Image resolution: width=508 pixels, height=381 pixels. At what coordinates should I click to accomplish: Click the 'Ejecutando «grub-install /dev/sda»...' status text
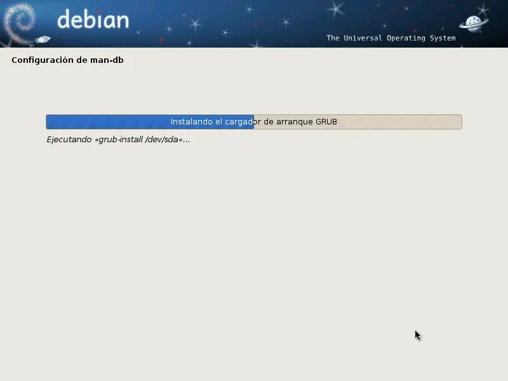(118, 140)
